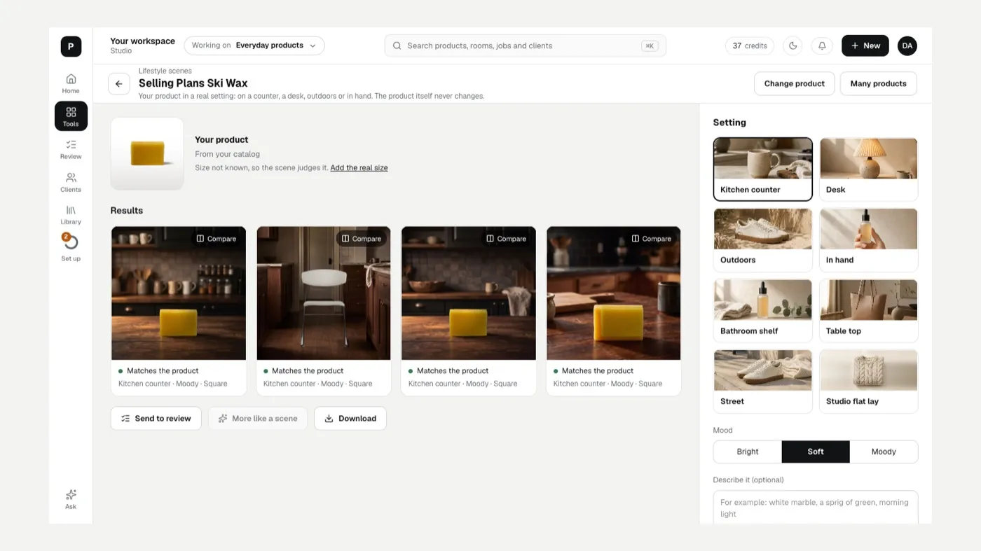981x551 pixels.
Task: Select the Kitchen counter setting
Action: pyautogui.click(x=763, y=169)
